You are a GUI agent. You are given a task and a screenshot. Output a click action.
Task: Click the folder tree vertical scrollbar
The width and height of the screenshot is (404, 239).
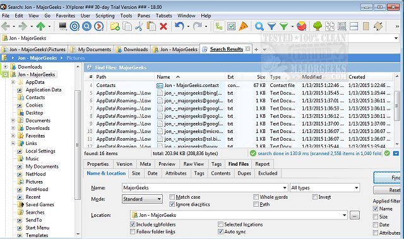77,144
